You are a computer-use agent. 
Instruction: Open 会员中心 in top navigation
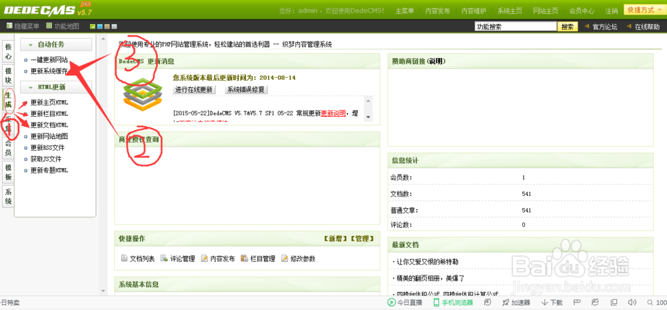[582, 11]
